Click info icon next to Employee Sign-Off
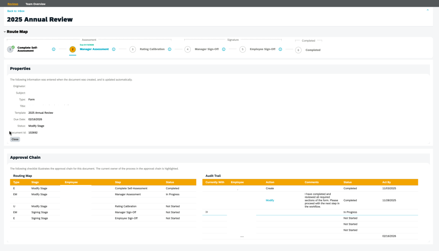Image resolution: width=439 pixels, height=251 pixels. click(x=280, y=49)
